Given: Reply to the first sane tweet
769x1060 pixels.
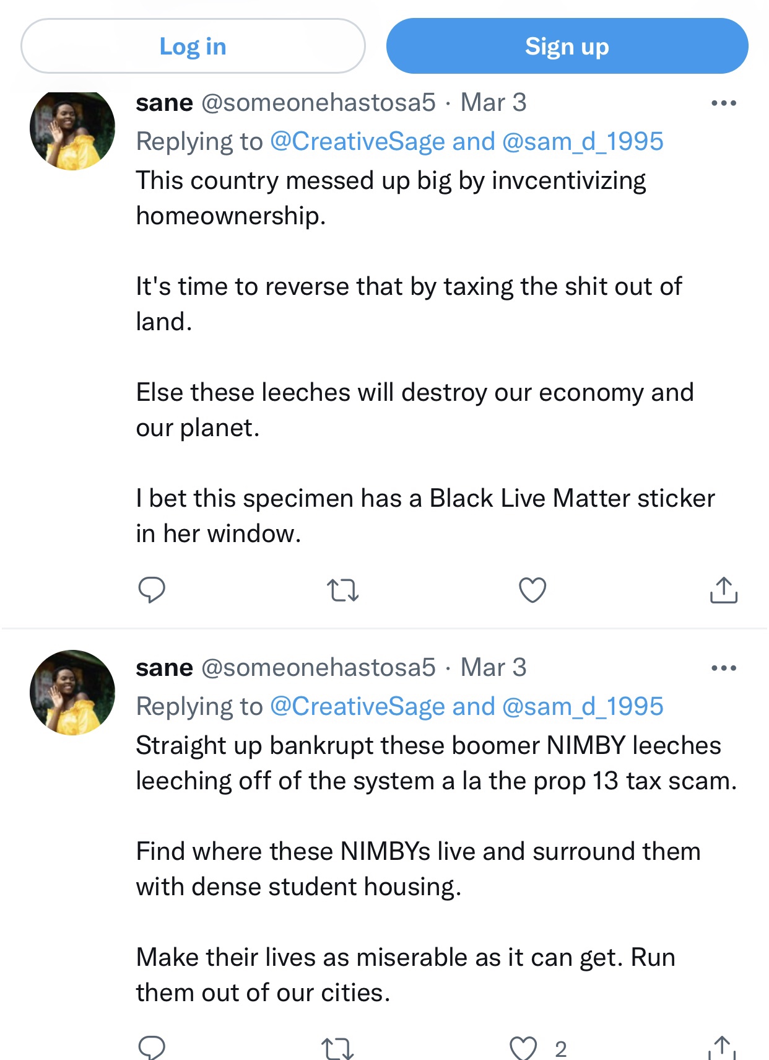Looking at the screenshot, I should coord(152,590).
